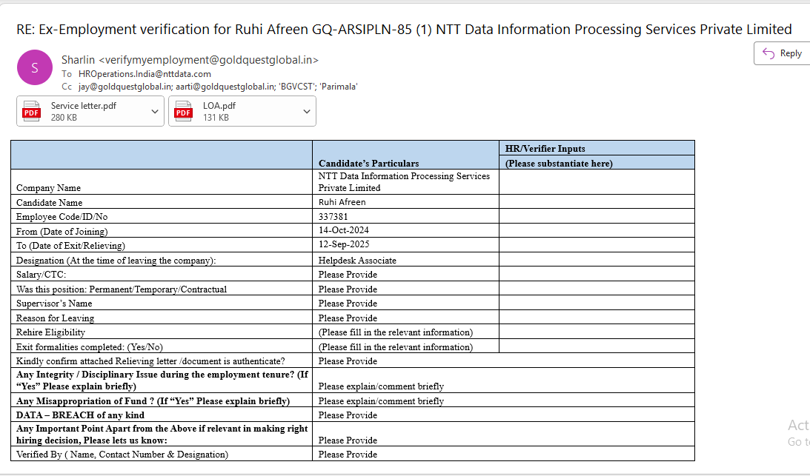Click the empty HR input cell for Rehire Eligibility
The image size is (810, 476).
597,332
